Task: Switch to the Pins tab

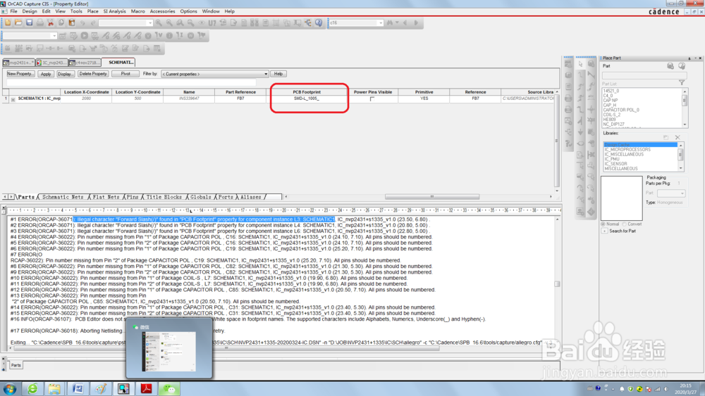Action: coord(133,197)
